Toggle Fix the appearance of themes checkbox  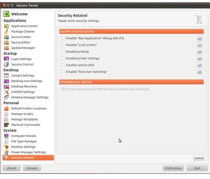click(x=63, y=89)
